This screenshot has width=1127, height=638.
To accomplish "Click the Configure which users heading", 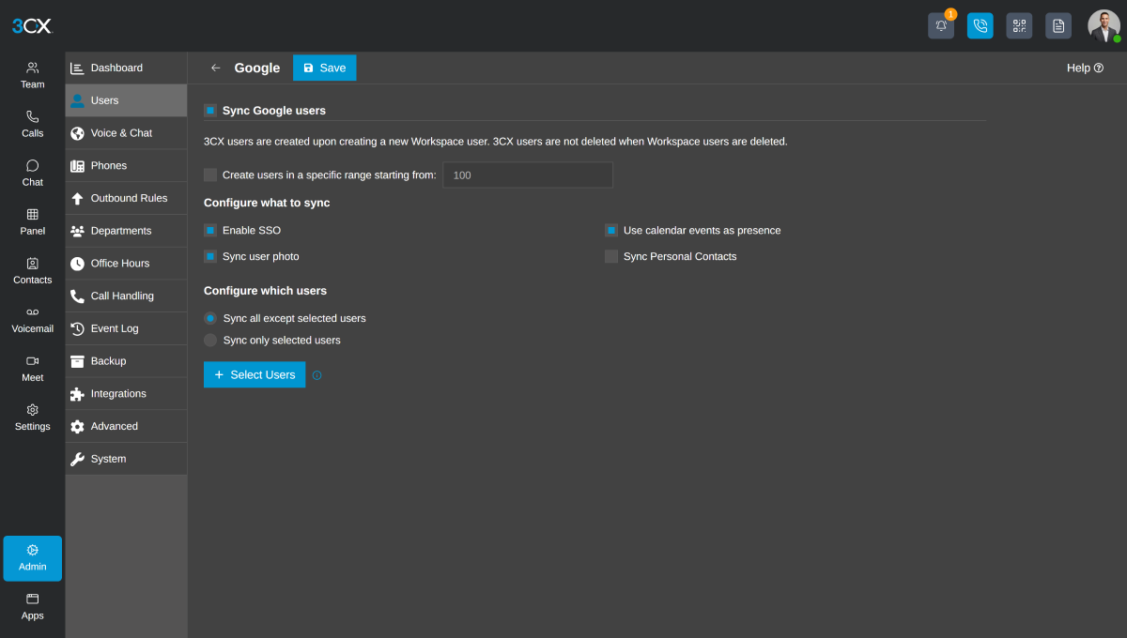I will tap(266, 291).
